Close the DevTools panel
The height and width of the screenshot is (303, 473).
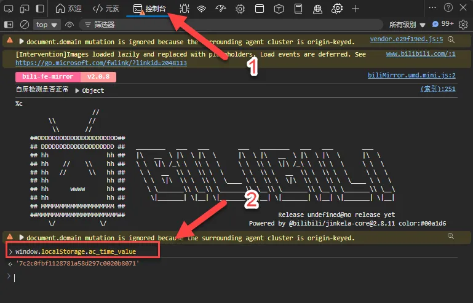tap(463, 7)
